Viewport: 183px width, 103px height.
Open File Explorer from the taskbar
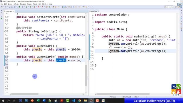(85, 100)
